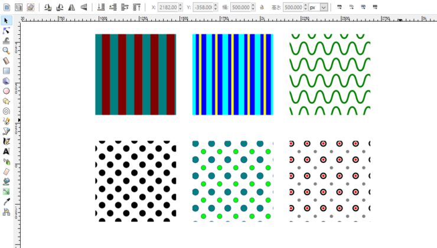The image size is (437, 248).
Task: Activate the Spiral tool
Action: coord(6,111)
